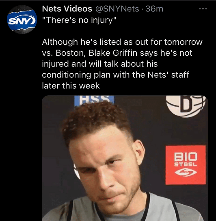The width and height of the screenshot is (216, 221).
Task: Click "injured and will talk about his" line
Action: [100, 64]
